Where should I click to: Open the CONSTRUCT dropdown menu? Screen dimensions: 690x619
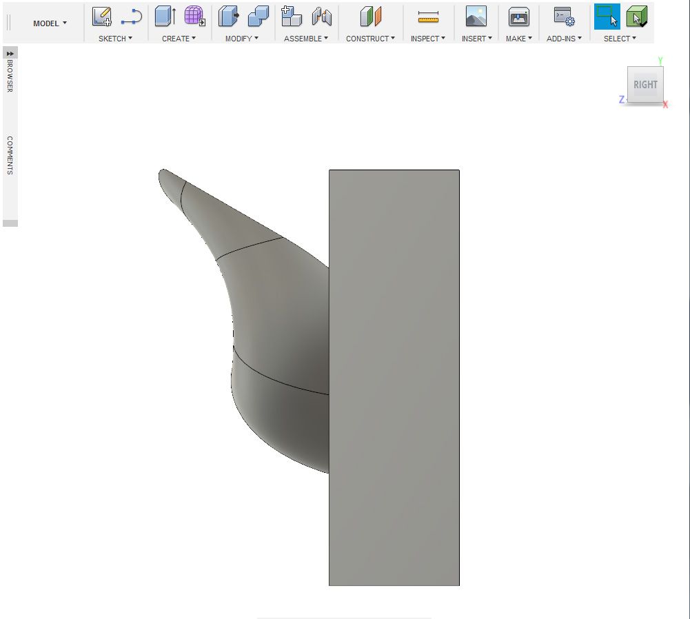click(370, 39)
